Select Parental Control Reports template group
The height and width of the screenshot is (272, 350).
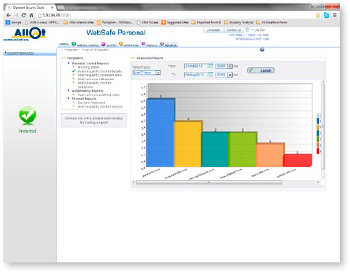[90, 63]
